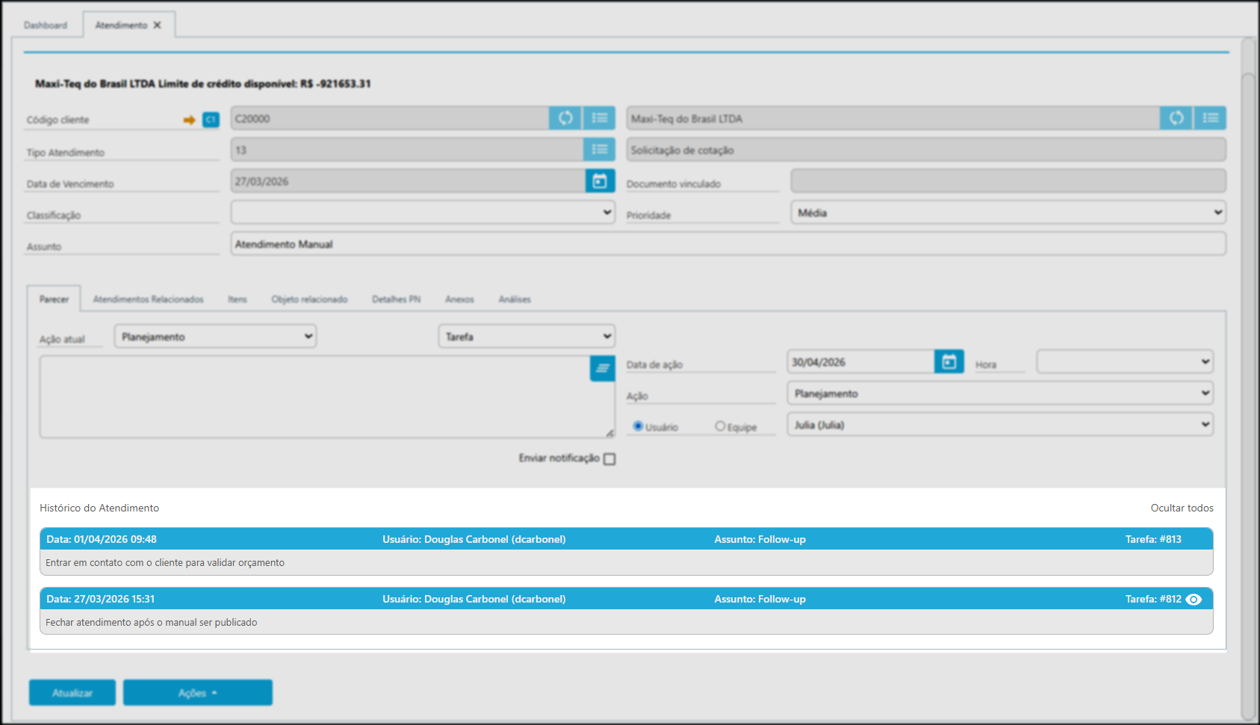Open the Anexos tab
This screenshot has width=1260, height=725.
tap(459, 299)
